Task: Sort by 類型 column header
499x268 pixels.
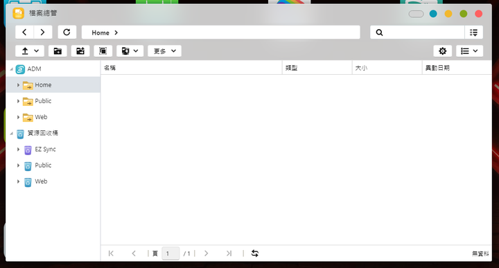Action: click(x=317, y=68)
